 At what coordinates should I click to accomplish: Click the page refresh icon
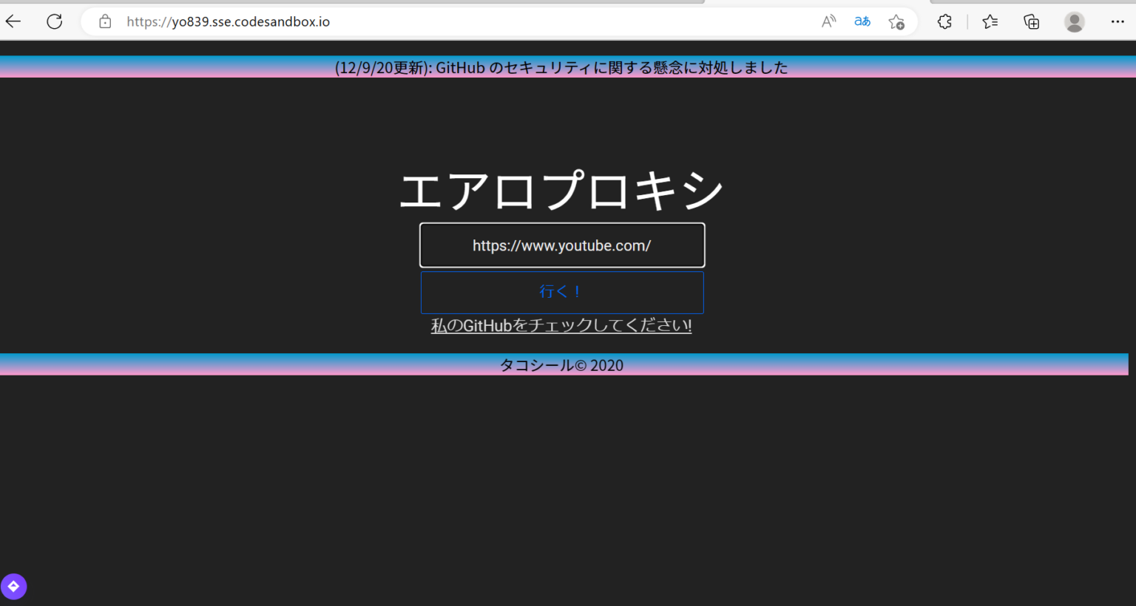[54, 21]
